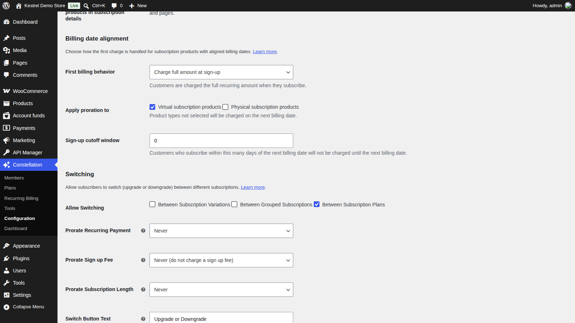Uncheck Virtual subscription products checkbox

152,107
